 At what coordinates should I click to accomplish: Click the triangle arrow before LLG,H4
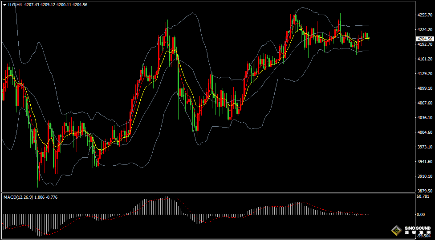(4, 4)
